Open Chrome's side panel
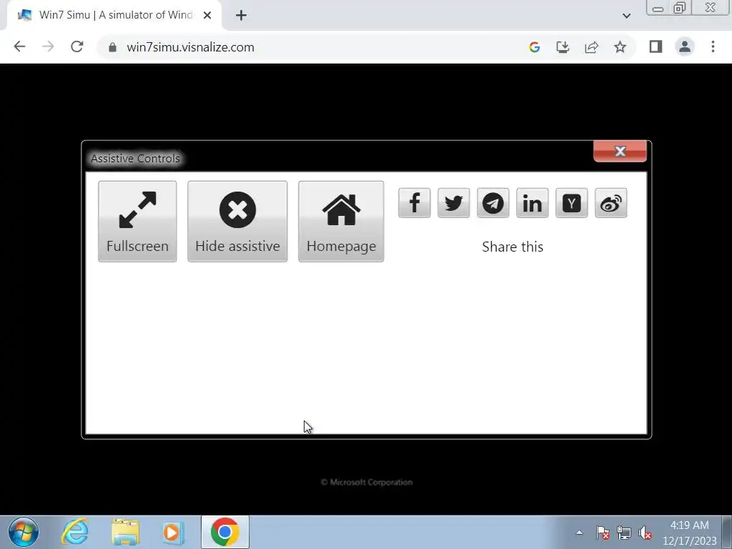 656,46
